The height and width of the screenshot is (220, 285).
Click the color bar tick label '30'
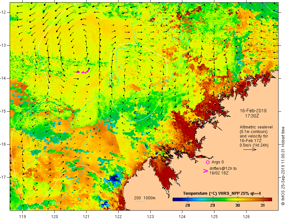point(238,205)
